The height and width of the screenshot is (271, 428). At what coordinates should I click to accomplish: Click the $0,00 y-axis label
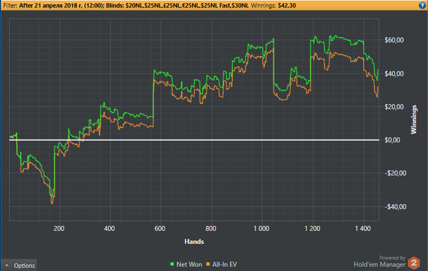(393, 140)
